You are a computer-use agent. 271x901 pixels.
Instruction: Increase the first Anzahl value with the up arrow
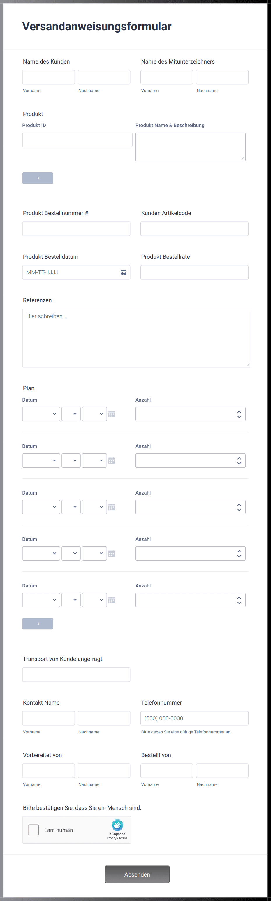(x=239, y=411)
